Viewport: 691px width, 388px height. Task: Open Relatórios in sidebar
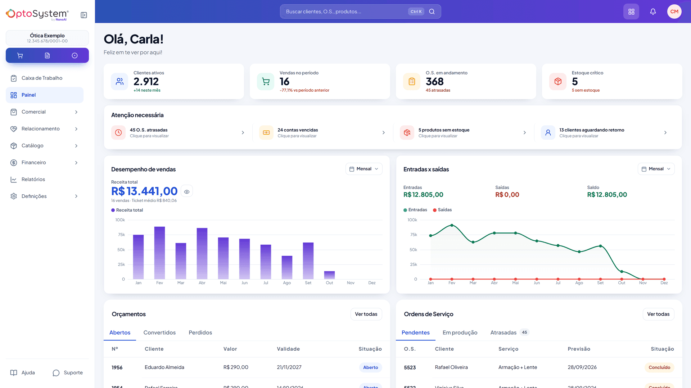(45, 180)
